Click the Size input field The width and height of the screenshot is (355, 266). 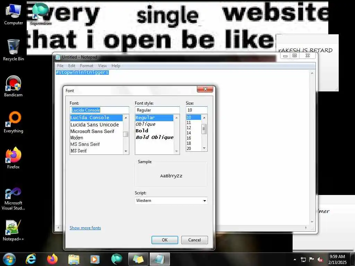coord(197,110)
